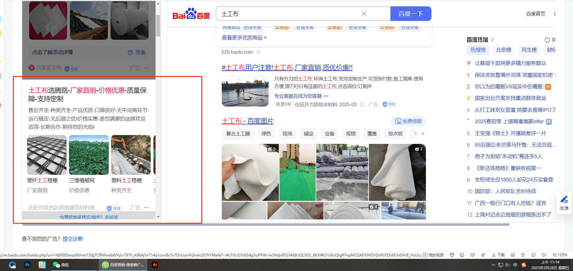Open the more menu on 百度爱采购 ad
This screenshot has width=573, height=271.
click(146, 68)
